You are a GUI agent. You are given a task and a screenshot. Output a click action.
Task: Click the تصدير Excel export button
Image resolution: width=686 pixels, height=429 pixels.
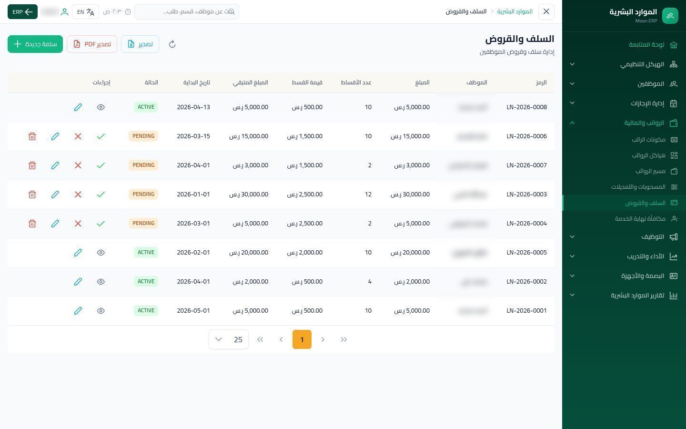140,44
